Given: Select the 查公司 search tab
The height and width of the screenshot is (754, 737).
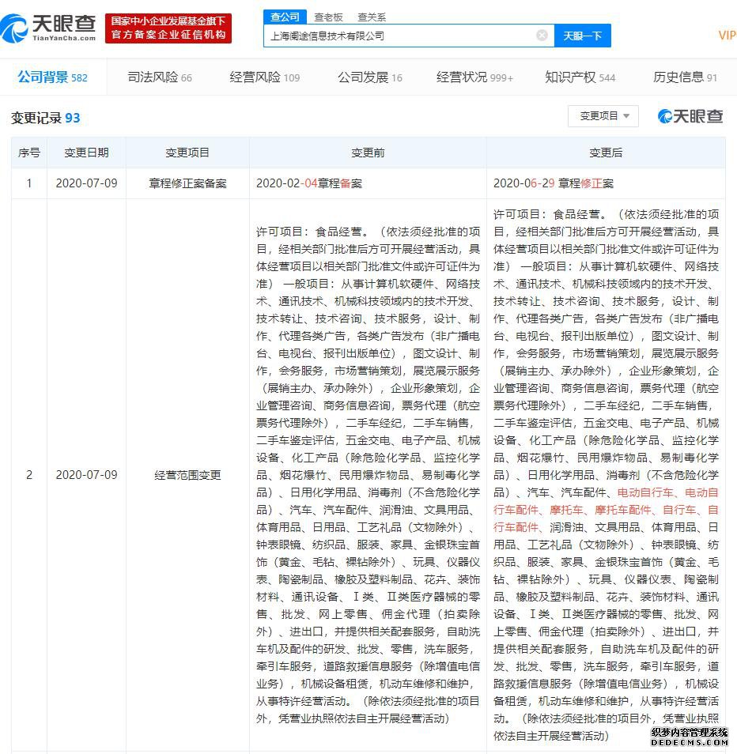Looking at the screenshot, I should click(285, 17).
